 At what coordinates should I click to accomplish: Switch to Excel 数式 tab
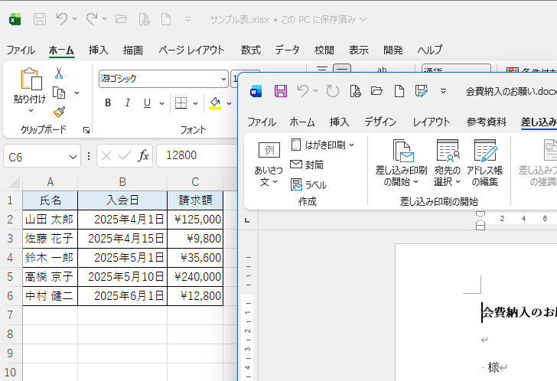[x=251, y=50]
